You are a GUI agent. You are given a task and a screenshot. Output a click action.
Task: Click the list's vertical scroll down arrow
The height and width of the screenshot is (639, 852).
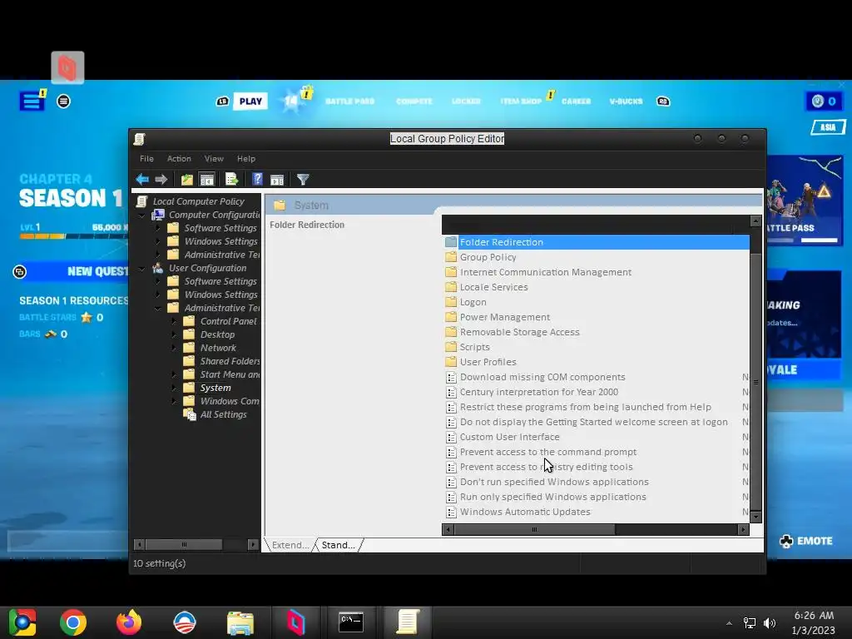point(755,518)
